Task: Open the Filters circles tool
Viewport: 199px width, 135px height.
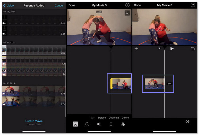Action: [x=123, y=124]
